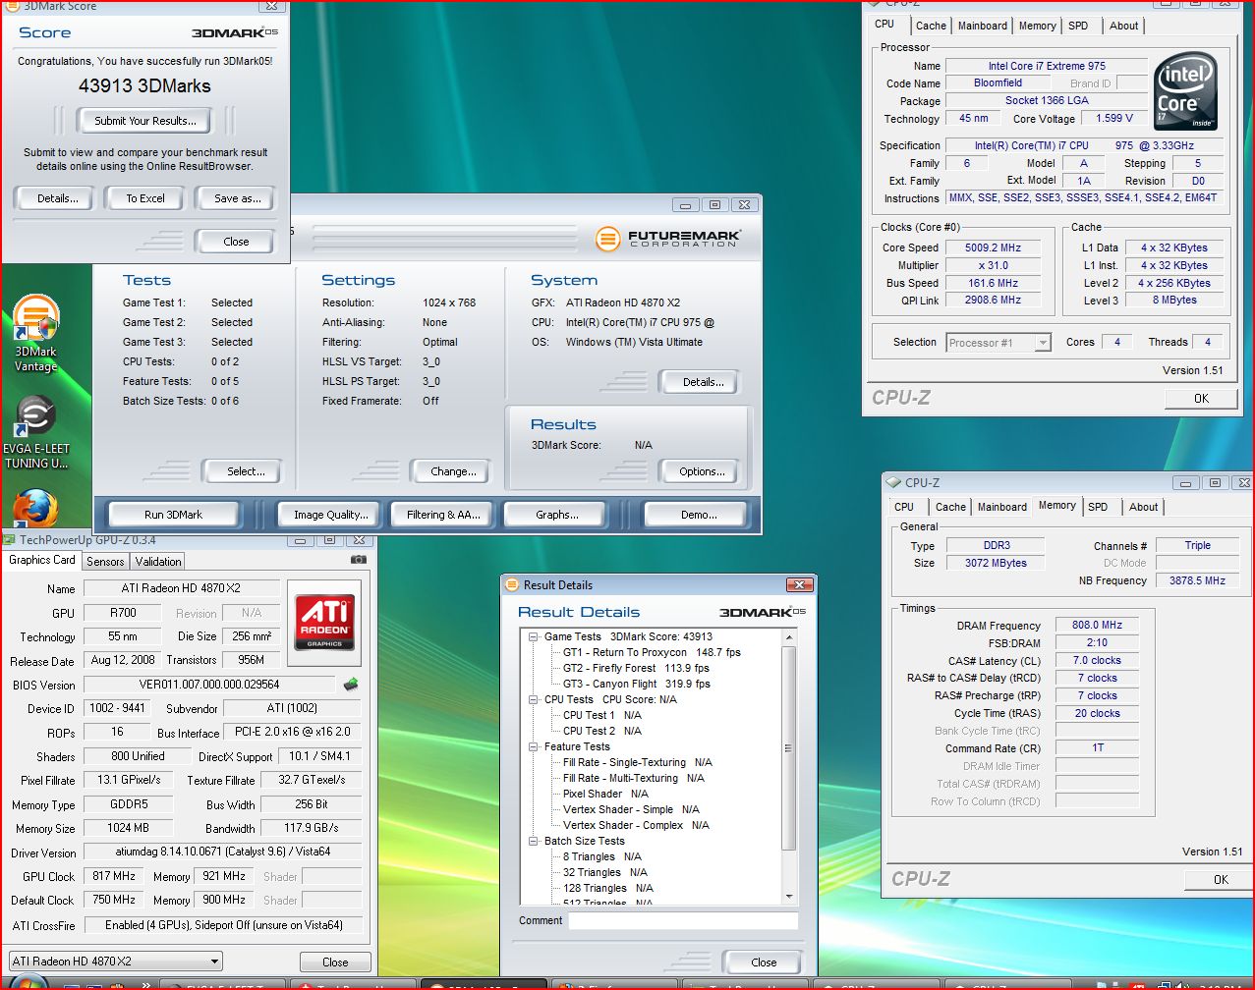Click Submit Your Results button
The image size is (1255, 990).
145,121
